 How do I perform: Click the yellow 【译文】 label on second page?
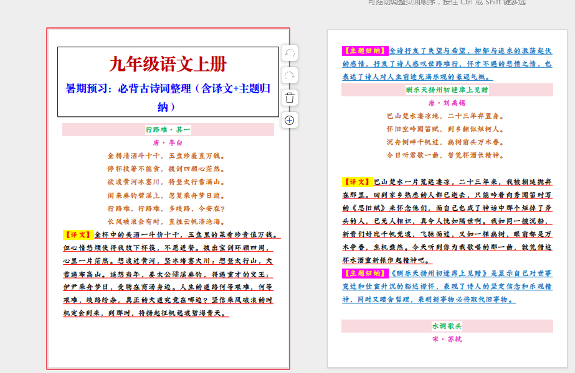coord(357,182)
